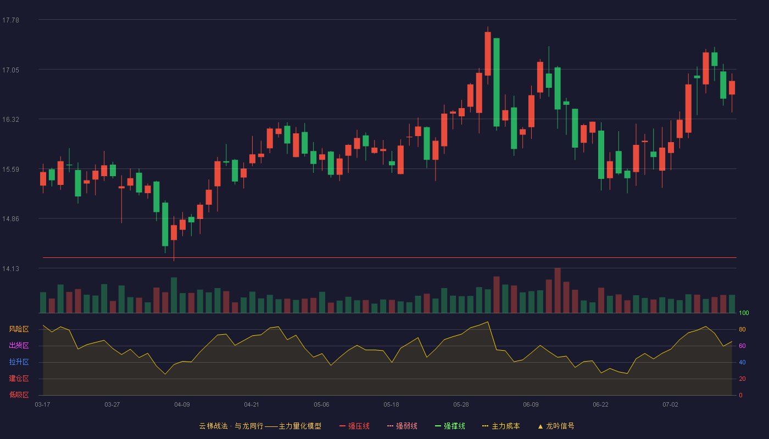
Task: Click the 03-27 date label
Action: 112,404
